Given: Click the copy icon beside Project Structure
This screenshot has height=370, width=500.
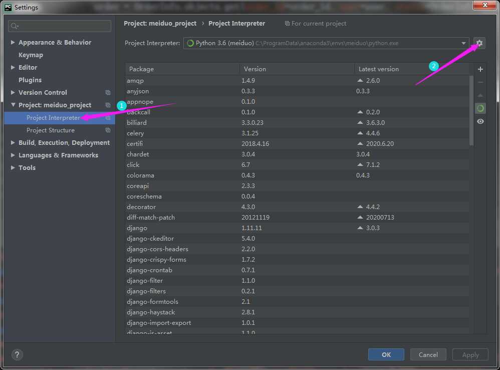Looking at the screenshot, I should tap(108, 130).
